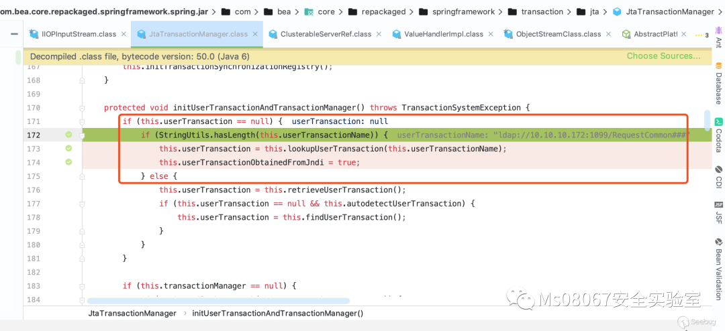725x331 pixels.
Task: Click the jta breadcrumb folder
Action: point(588,11)
